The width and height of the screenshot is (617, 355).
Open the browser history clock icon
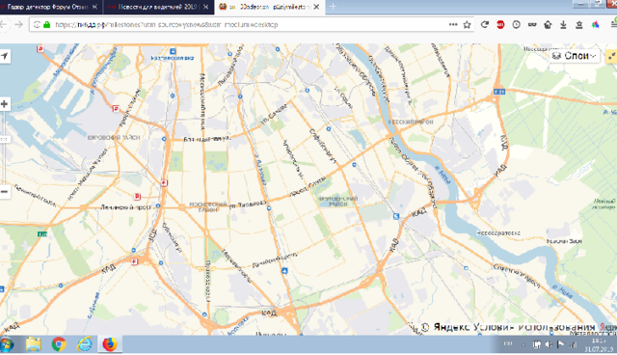[x=517, y=25]
